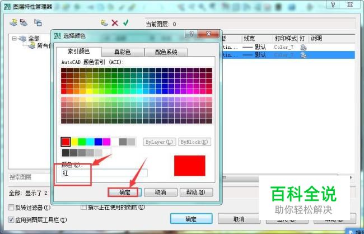This screenshot has height=234, width=364.
Task: Click the help question mark in Select Color dialog
Action: coord(192,34)
